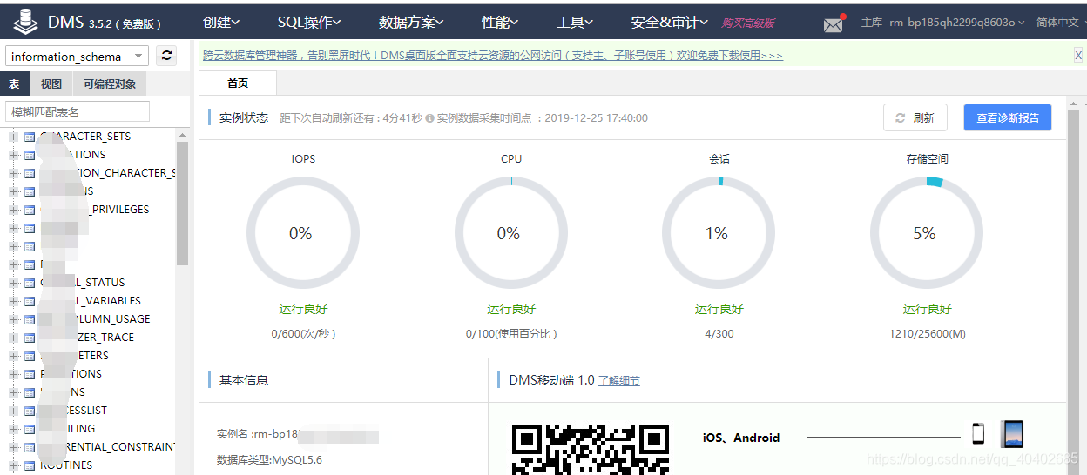Open the 工具 menu
The image size is (1087, 475).
tap(575, 23)
